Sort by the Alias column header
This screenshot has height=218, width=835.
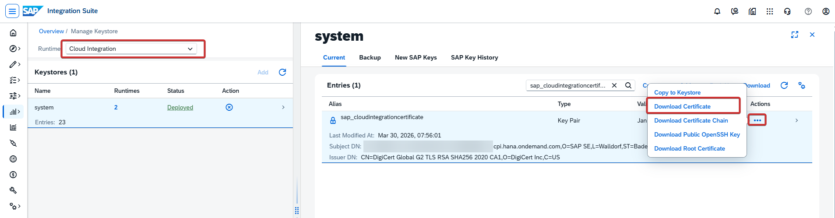point(335,104)
